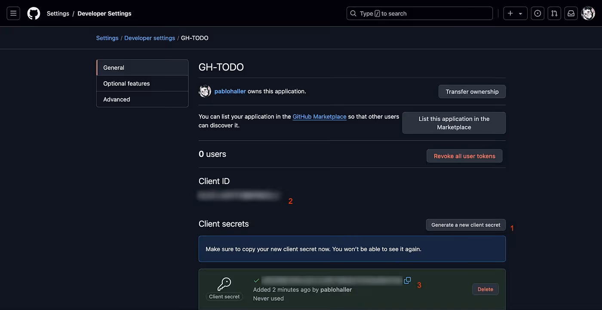Click the key icon of client secret
The width and height of the screenshot is (602, 310).
(224, 284)
